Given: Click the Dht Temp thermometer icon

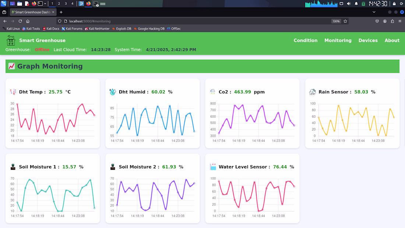Looking at the screenshot, I should coord(13,92).
